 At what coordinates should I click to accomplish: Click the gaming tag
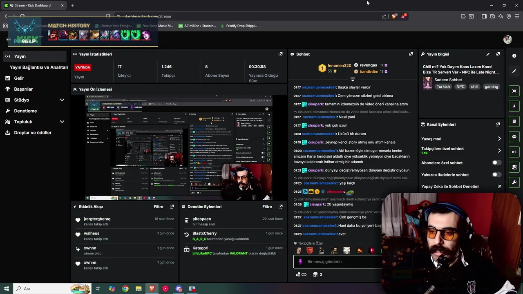click(491, 87)
